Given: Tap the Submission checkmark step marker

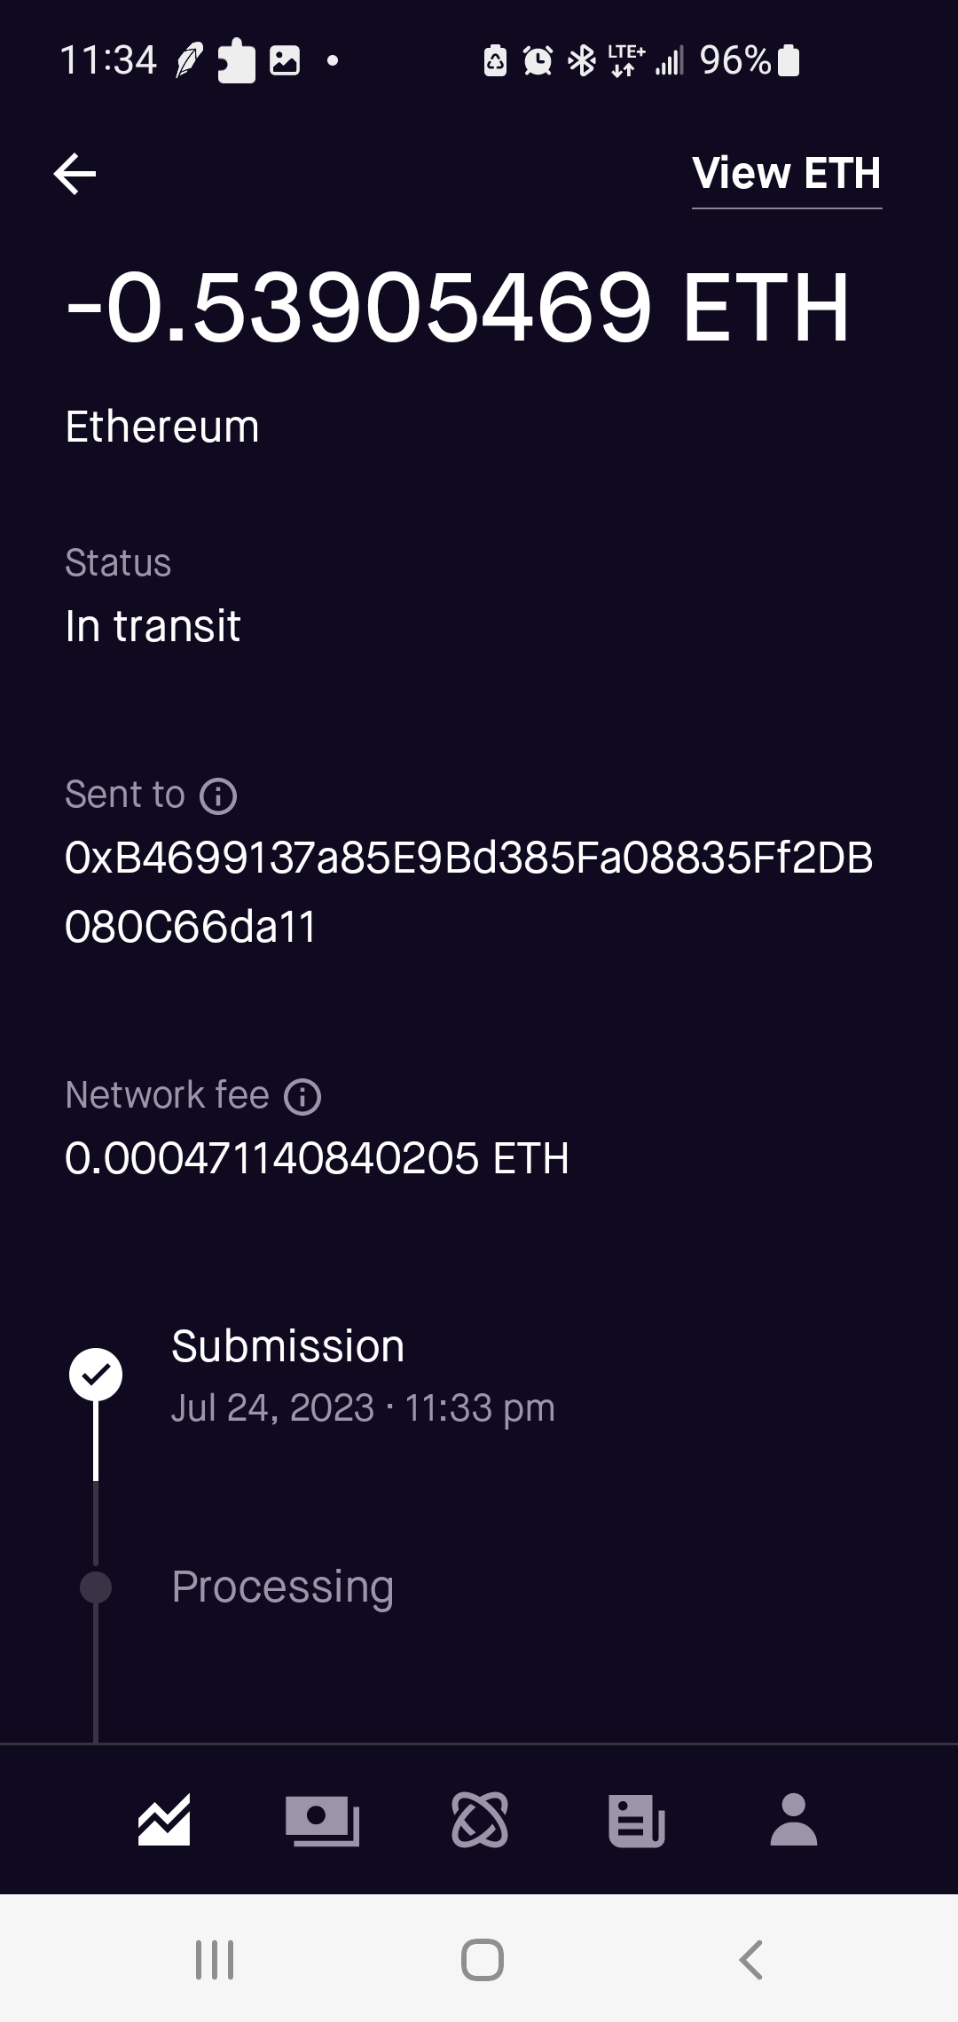Looking at the screenshot, I should (x=96, y=1375).
